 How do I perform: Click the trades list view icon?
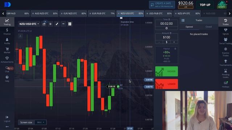[183, 20]
